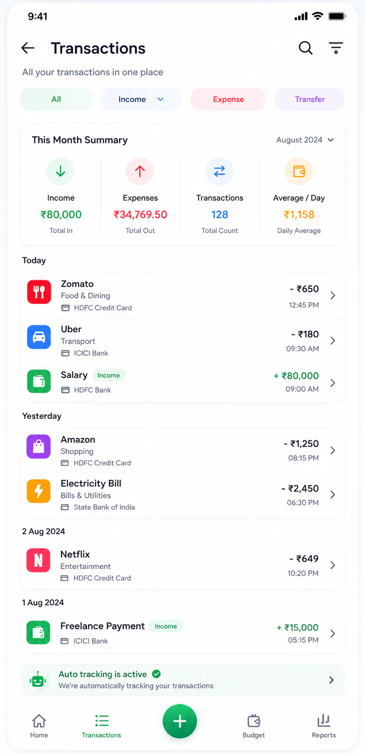Open the filter options icon
The height and width of the screenshot is (754, 365).
336,48
